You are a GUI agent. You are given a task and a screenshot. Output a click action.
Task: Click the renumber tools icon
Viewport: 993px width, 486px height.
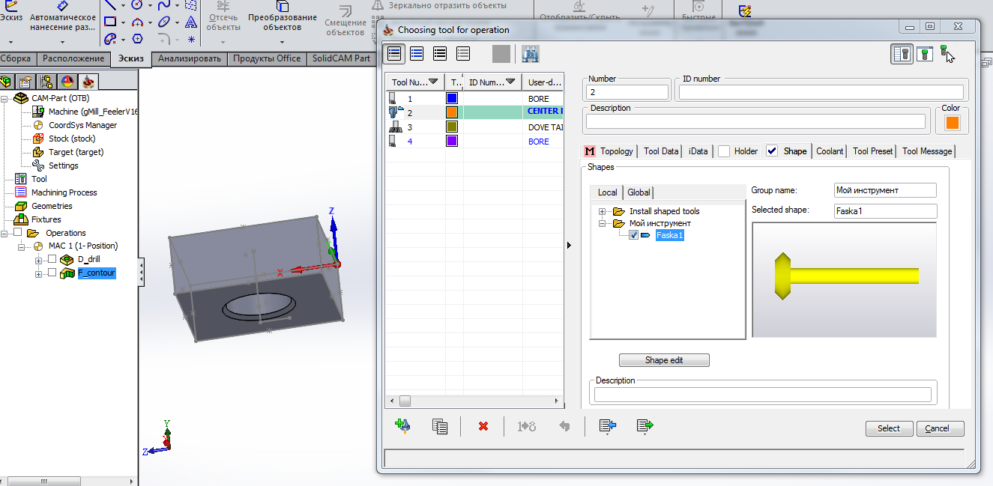[x=527, y=426]
